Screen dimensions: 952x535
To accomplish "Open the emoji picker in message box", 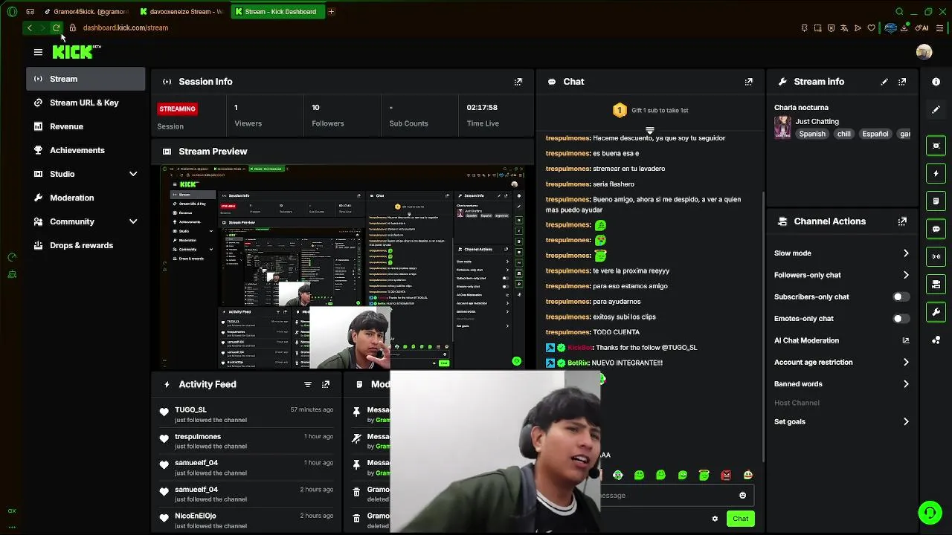I will (x=742, y=496).
